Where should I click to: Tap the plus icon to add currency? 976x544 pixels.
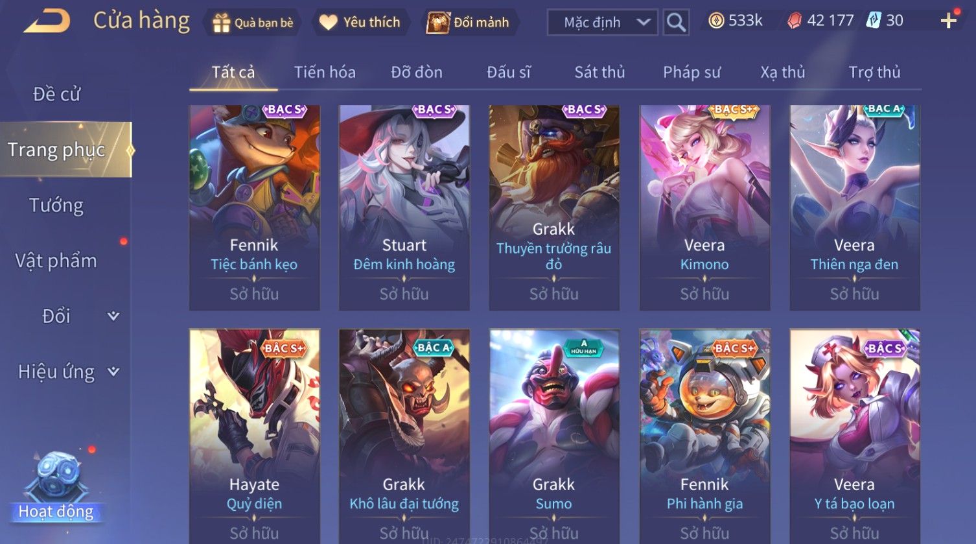pyautogui.click(x=949, y=21)
